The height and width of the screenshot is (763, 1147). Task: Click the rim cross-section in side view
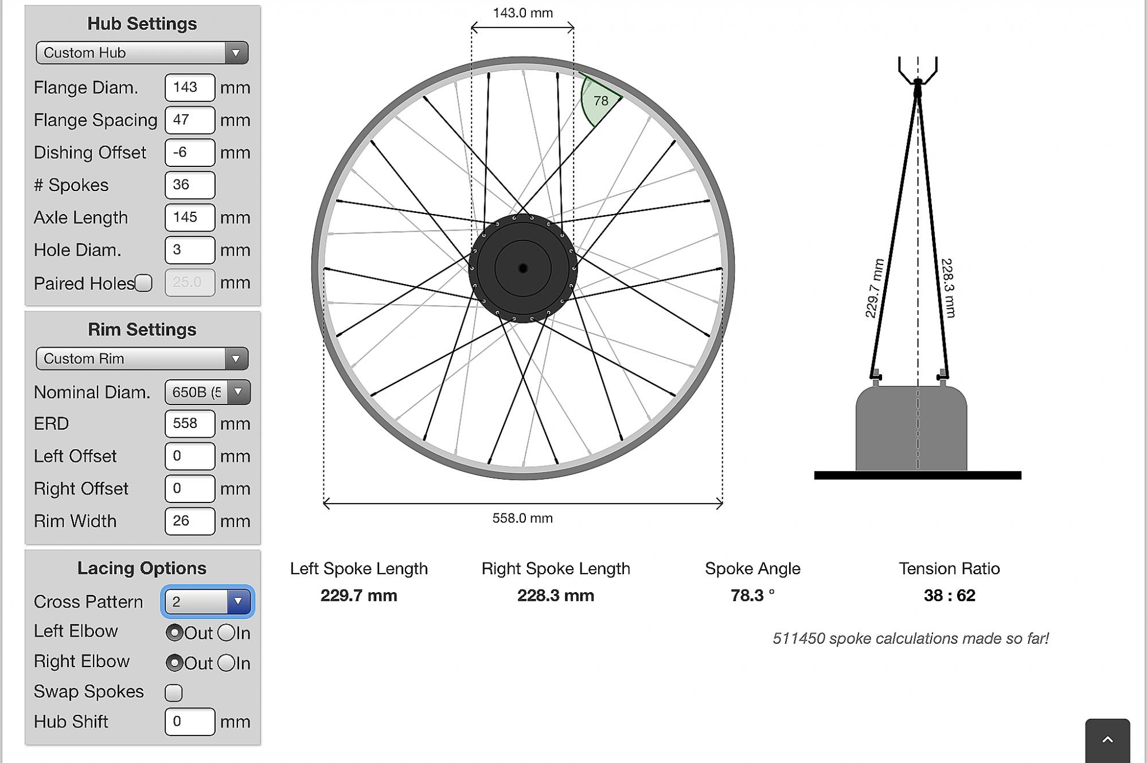point(911,428)
